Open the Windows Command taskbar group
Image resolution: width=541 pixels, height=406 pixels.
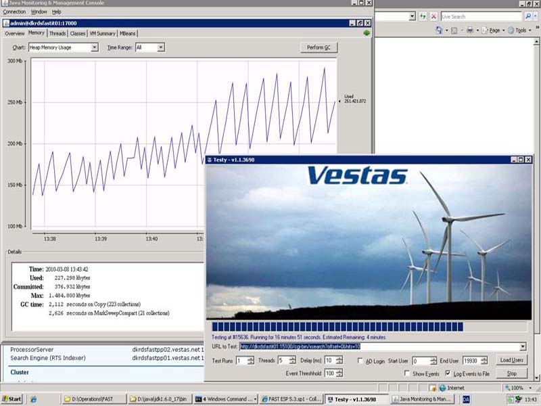pos(226,399)
